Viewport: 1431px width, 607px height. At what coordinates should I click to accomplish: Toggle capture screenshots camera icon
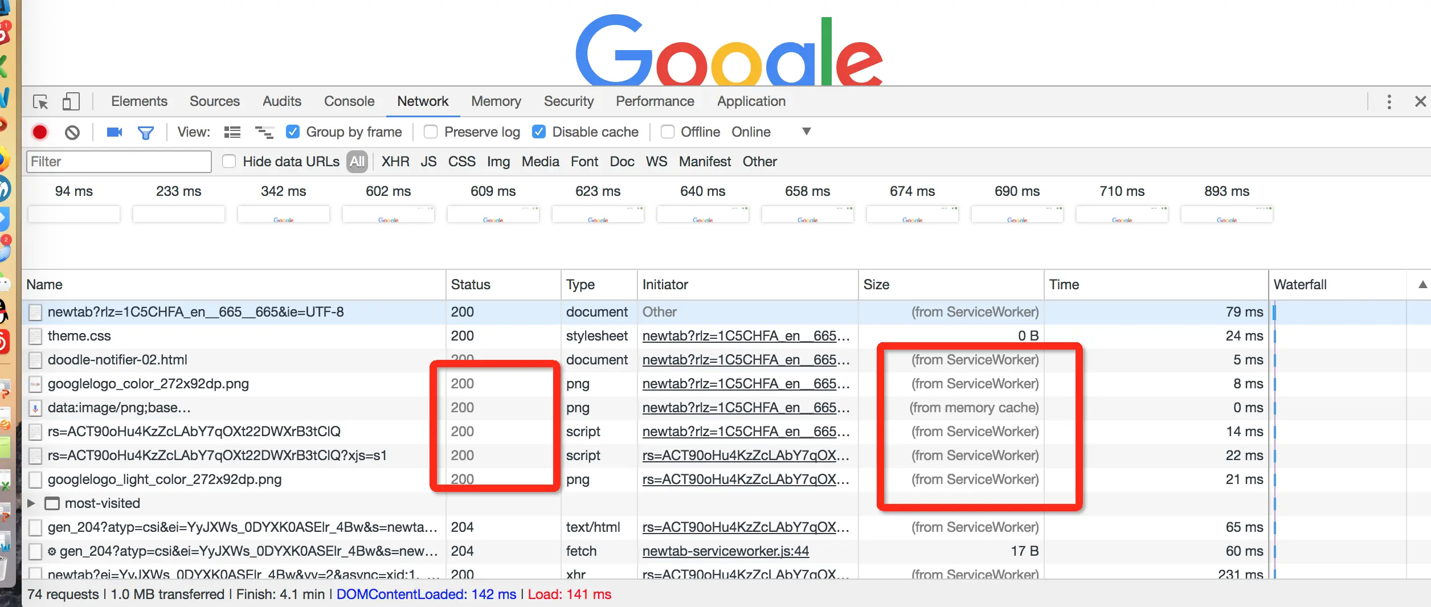tap(115, 132)
